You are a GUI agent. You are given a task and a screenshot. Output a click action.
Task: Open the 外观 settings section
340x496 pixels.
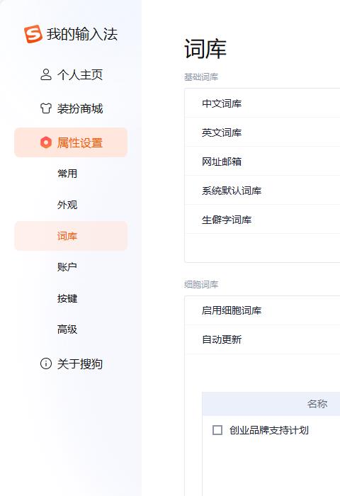pos(67,205)
